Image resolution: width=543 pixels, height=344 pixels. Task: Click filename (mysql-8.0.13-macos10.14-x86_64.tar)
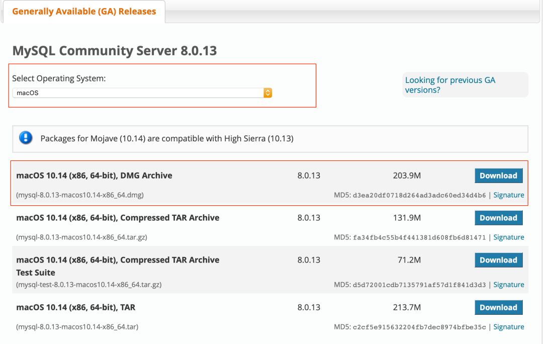[x=77, y=327]
